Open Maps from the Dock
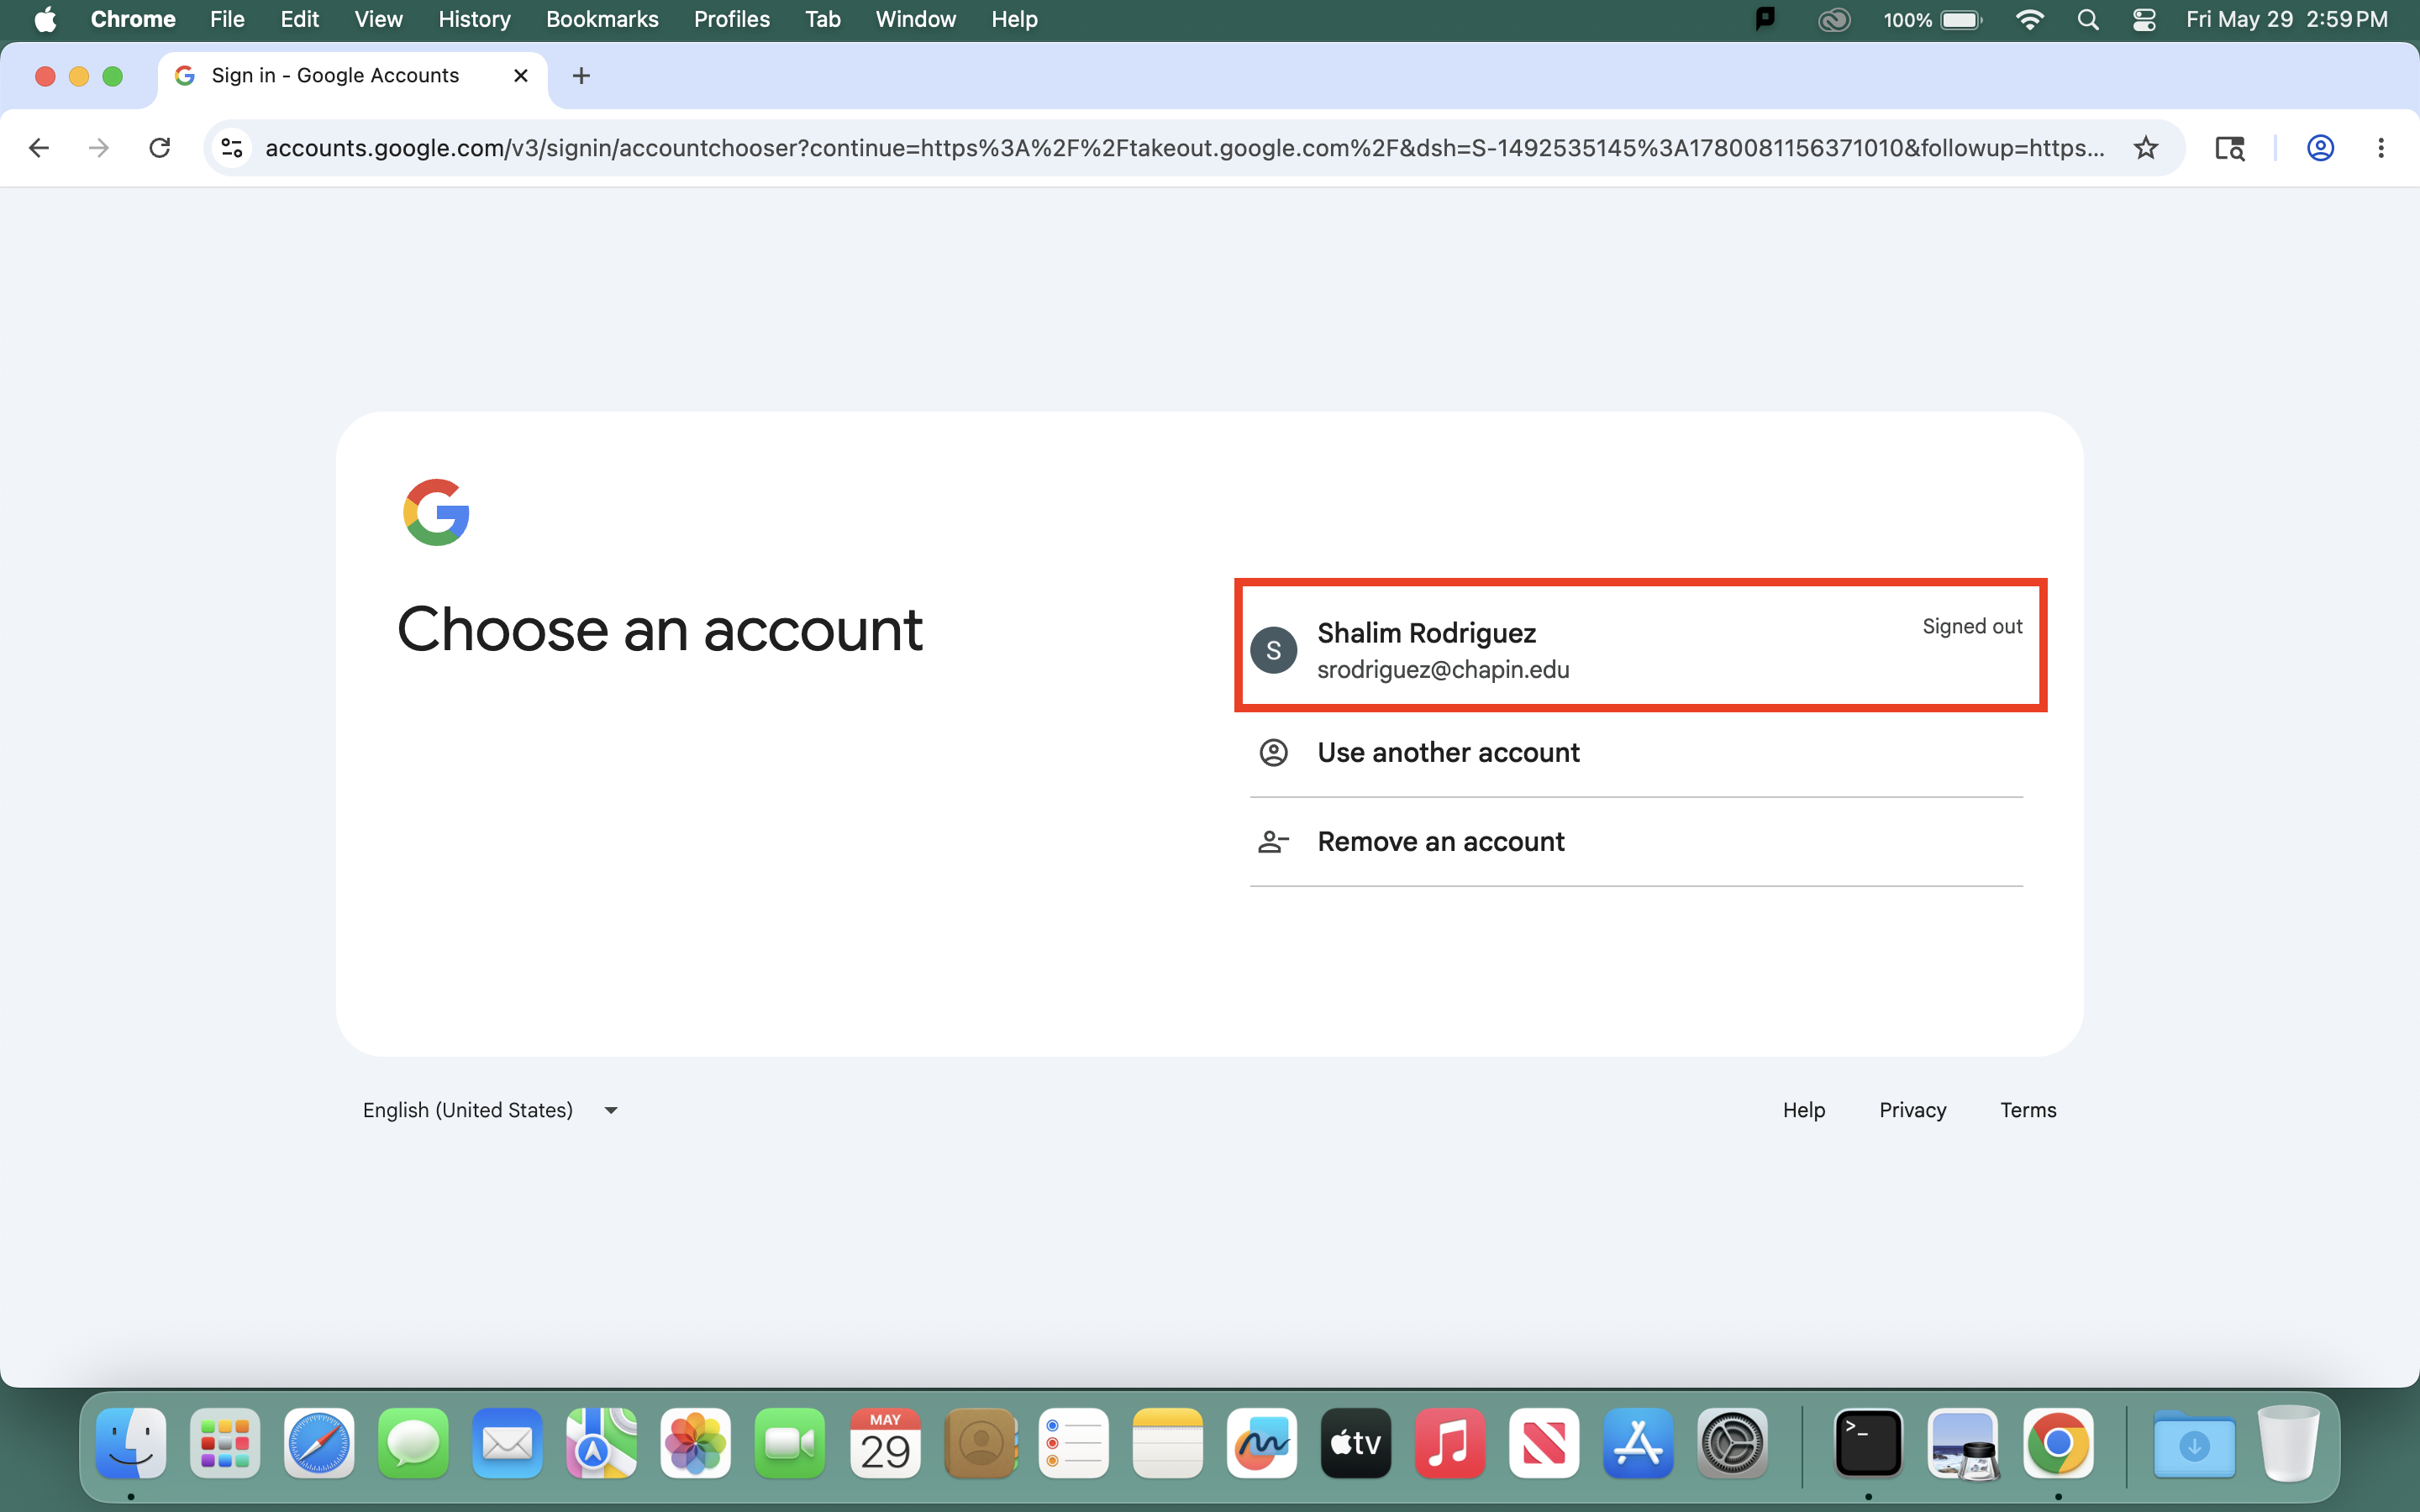This screenshot has width=2420, height=1512. 601,1443
